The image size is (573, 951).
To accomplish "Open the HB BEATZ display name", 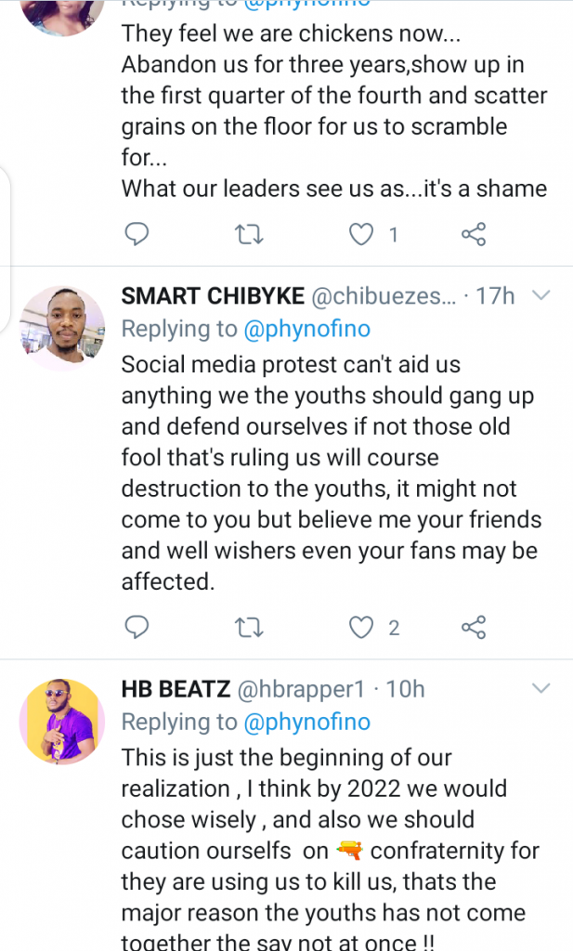I will tap(176, 689).
